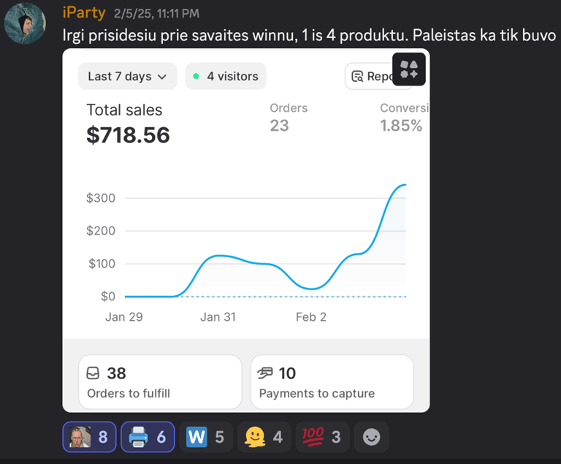Click the shapes icon on image corner

(409, 69)
